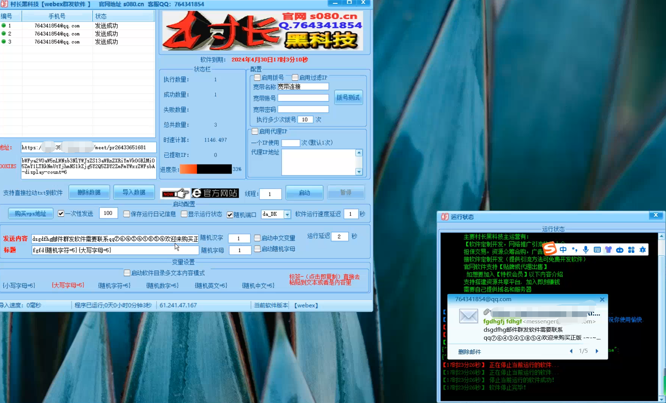Click the Sogou input method S logo

(x=550, y=249)
